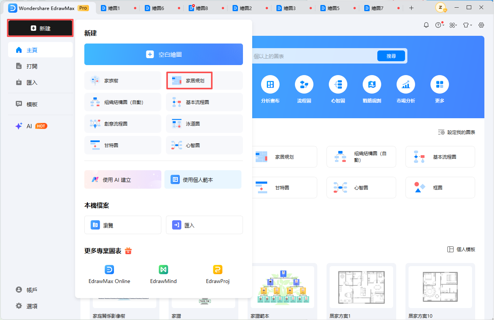The height and width of the screenshot is (320, 494).
Task: Click the 戰略規劃 planning icon
Action: 372,84
